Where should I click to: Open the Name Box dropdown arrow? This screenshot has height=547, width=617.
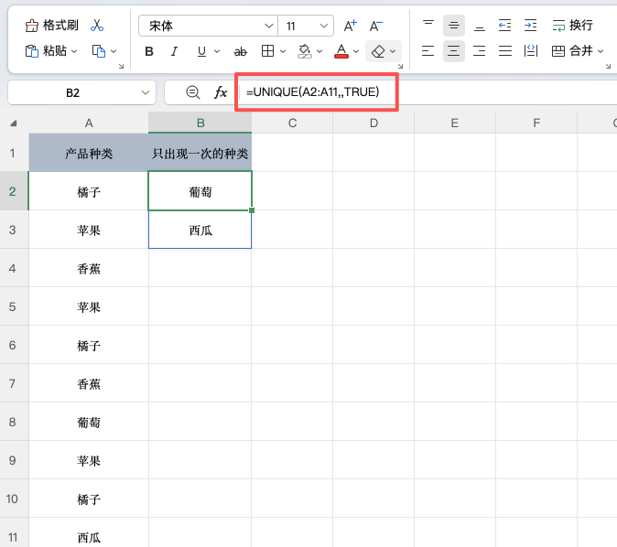click(146, 92)
